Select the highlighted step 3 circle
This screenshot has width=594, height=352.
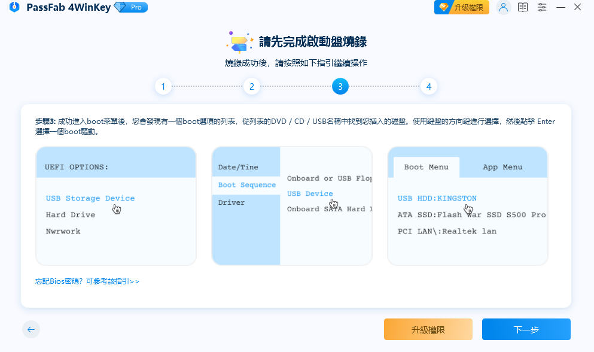coord(340,86)
